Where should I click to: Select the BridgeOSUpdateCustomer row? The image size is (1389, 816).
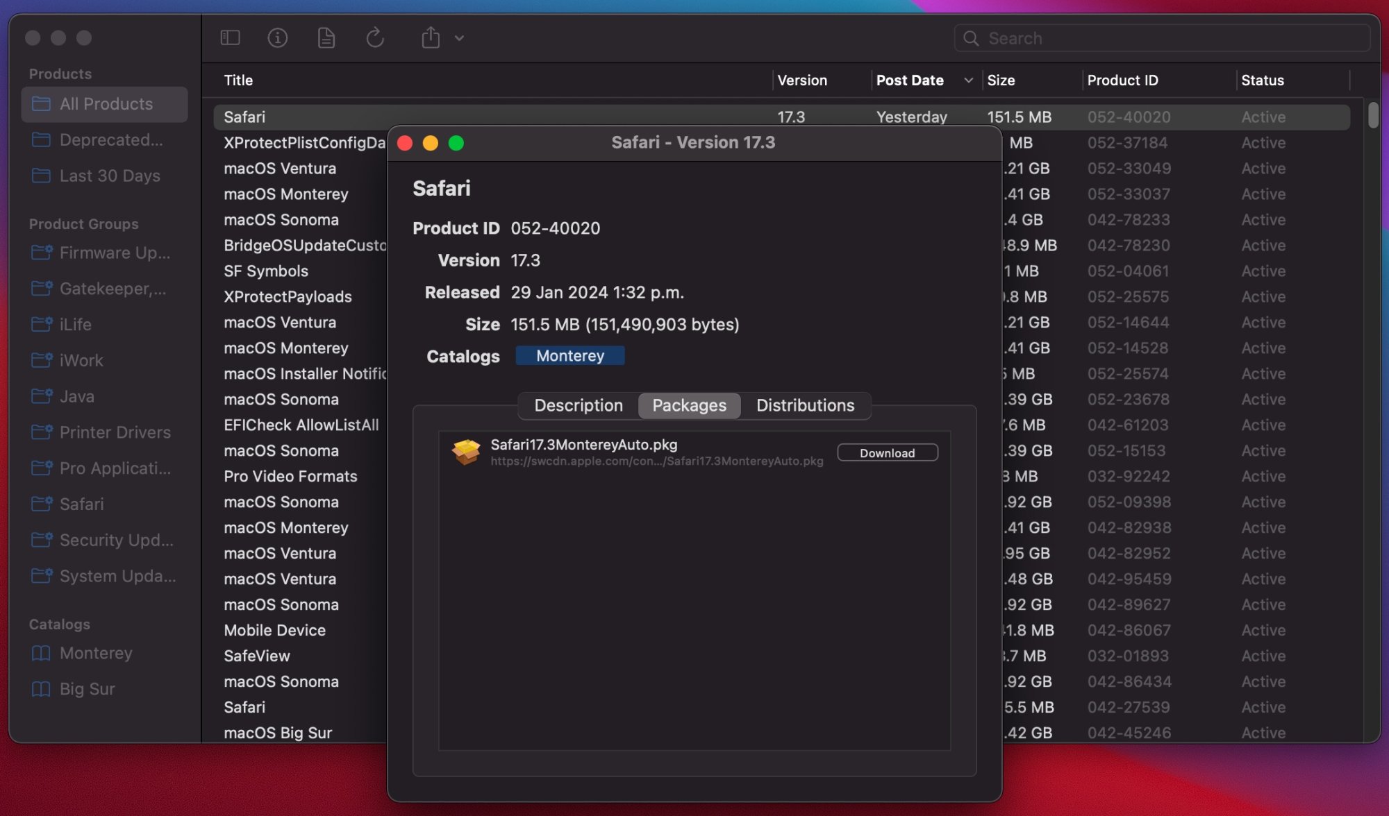(304, 246)
